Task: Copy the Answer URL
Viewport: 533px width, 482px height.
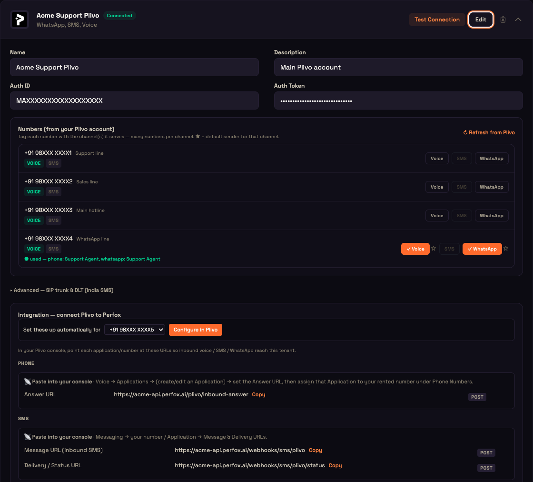Action: 258,394
